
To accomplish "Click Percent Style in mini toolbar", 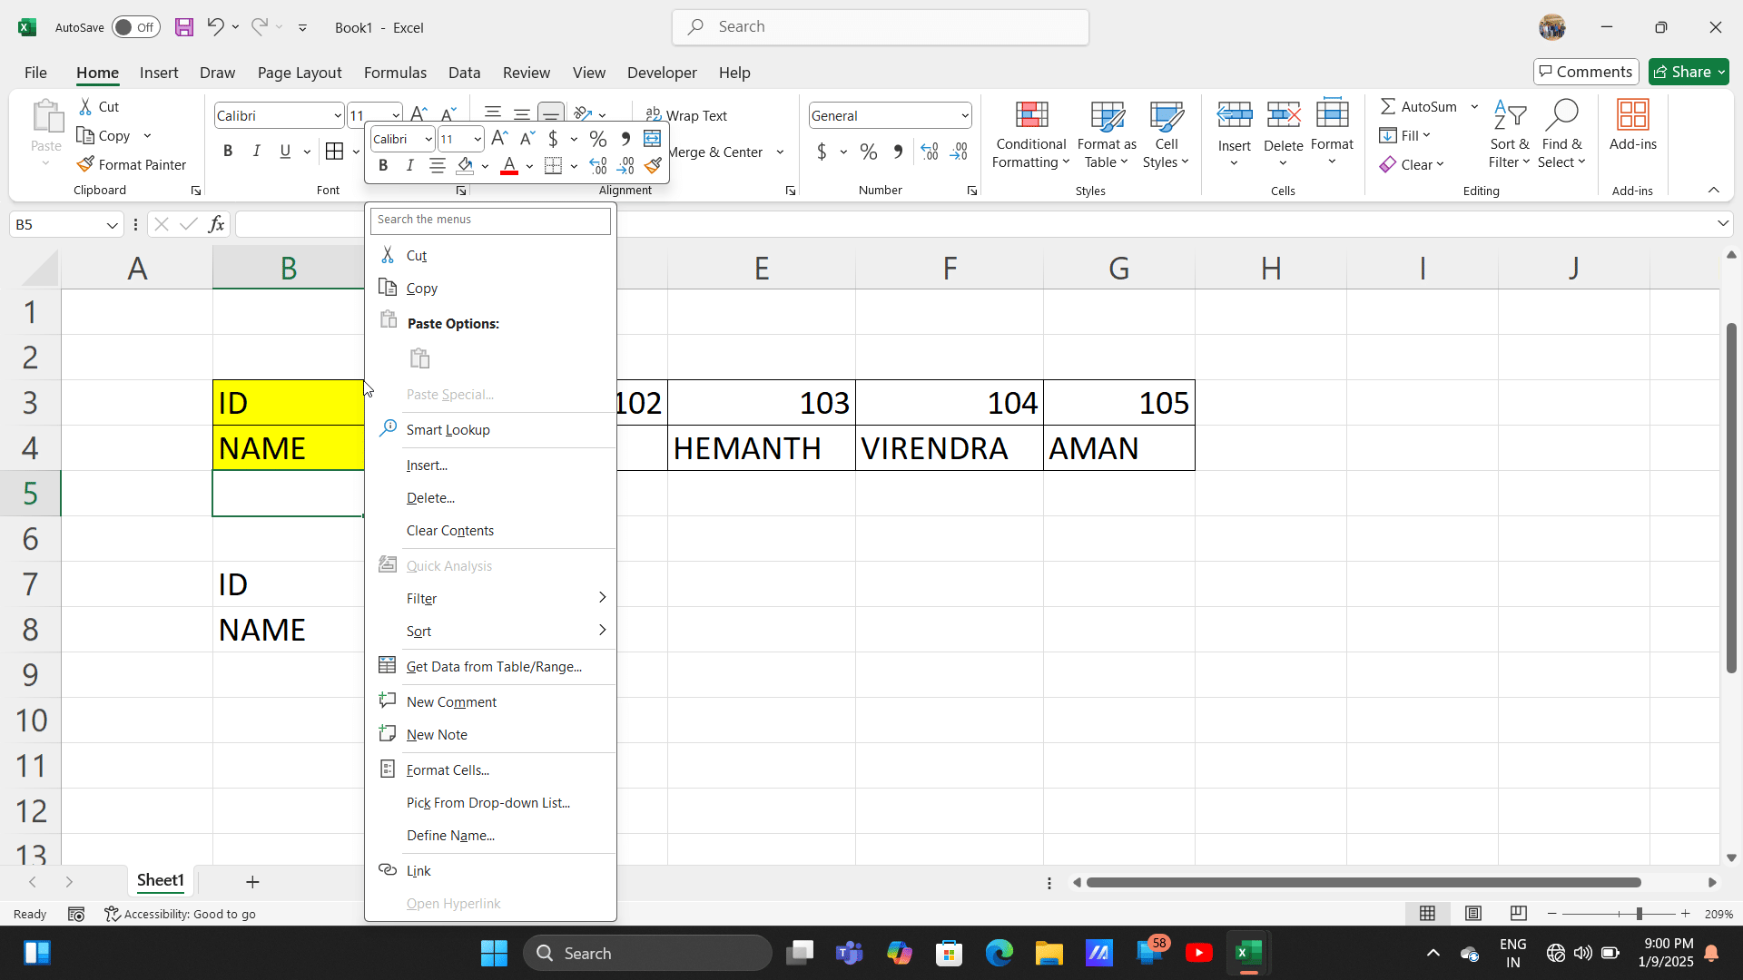I will point(597,139).
